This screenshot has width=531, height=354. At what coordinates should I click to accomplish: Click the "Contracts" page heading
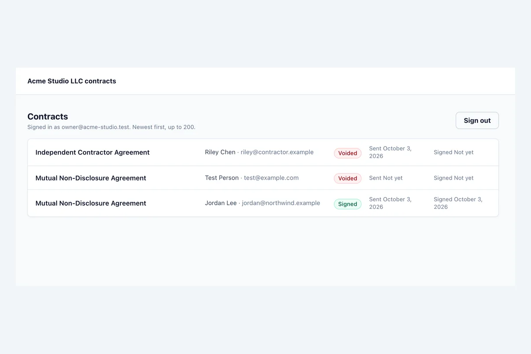[x=48, y=116]
